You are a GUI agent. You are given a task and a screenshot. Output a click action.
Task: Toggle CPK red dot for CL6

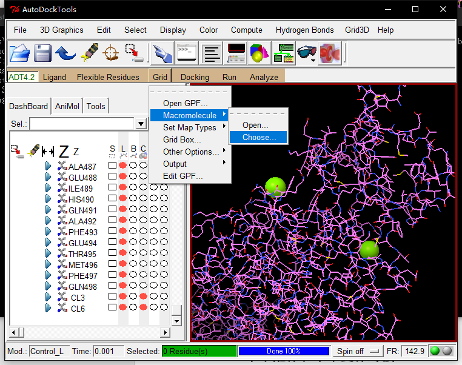click(x=144, y=307)
